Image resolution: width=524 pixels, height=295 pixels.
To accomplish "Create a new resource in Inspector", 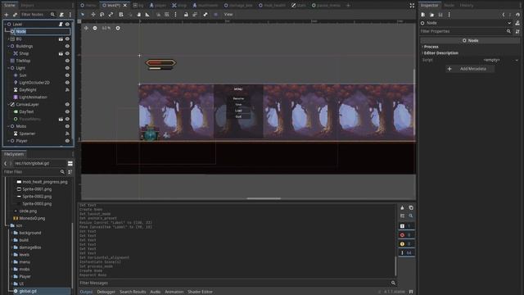I will point(423,15).
